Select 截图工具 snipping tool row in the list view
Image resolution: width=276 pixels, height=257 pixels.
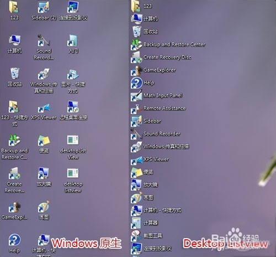[x=147, y=236]
